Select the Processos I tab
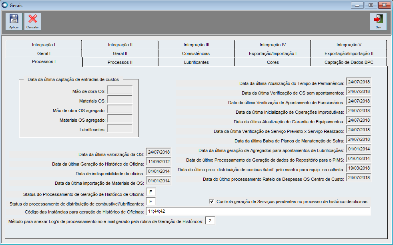Viewport: 393px width, 245px height. [44, 62]
